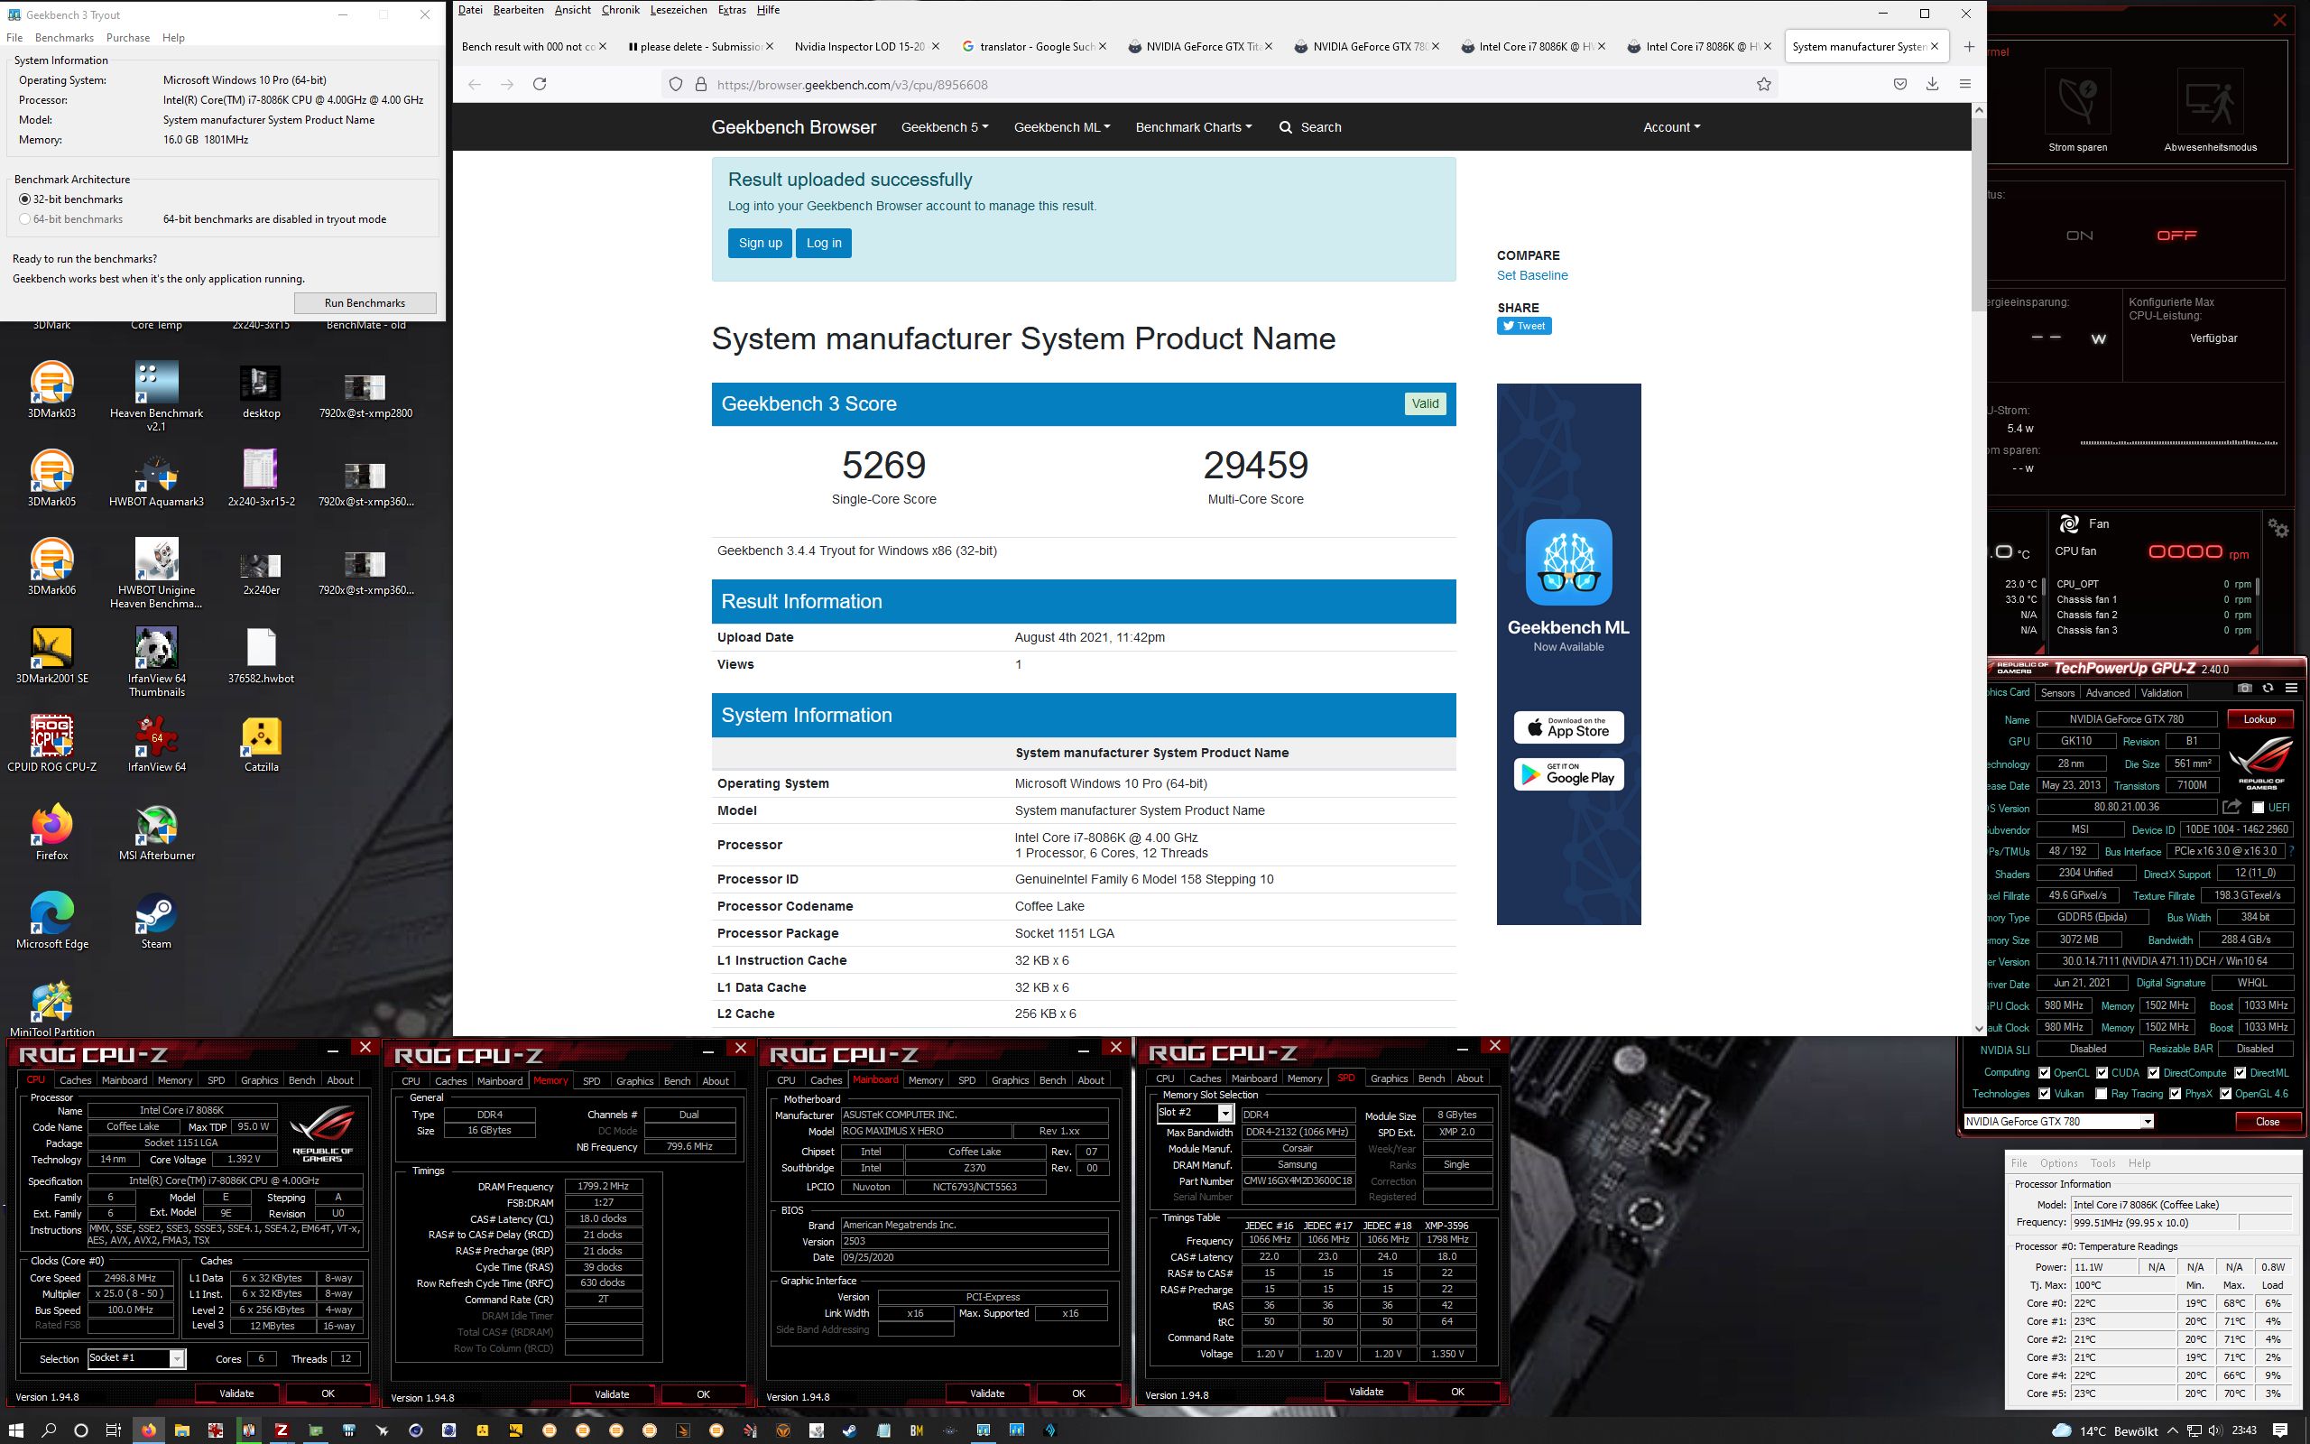Image resolution: width=2310 pixels, height=1444 pixels.
Task: Click the Abwesenheitsmodus away mode icon
Action: [2210, 101]
